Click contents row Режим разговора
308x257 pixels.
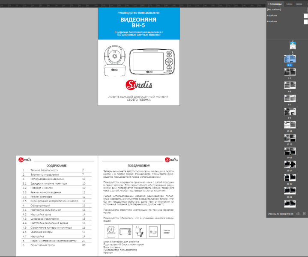tap(57, 197)
